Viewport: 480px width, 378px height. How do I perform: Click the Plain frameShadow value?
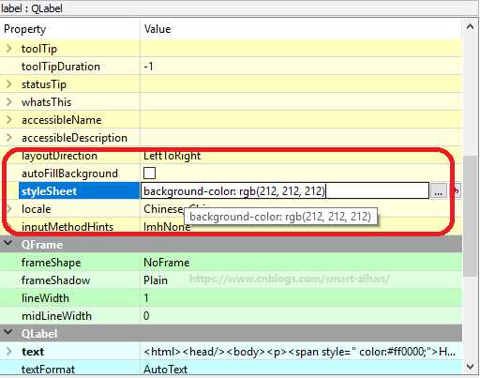pos(156,280)
